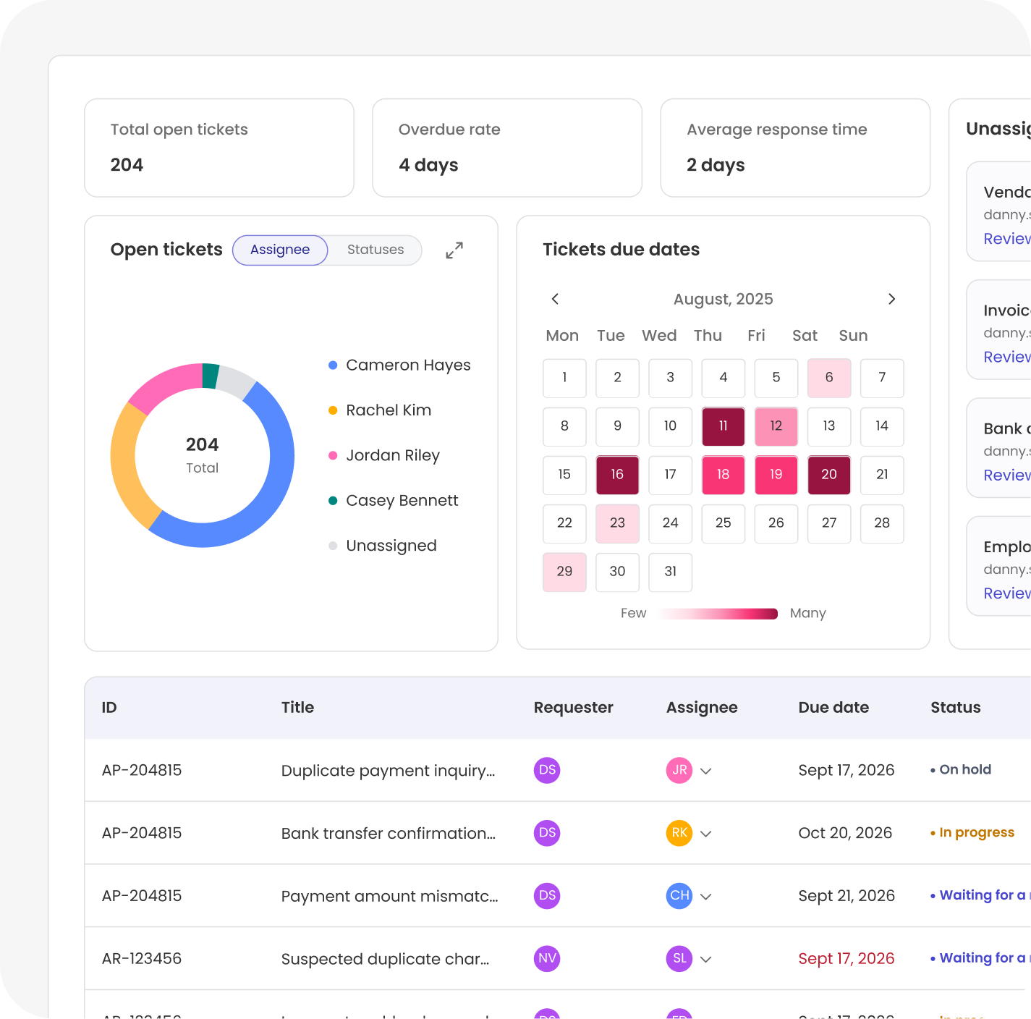1031x1019 pixels.
Task: Click ticket ID AR-123456
Action: pos(142,959)
